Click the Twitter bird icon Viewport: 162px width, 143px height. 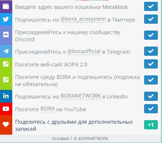(6, 19)
